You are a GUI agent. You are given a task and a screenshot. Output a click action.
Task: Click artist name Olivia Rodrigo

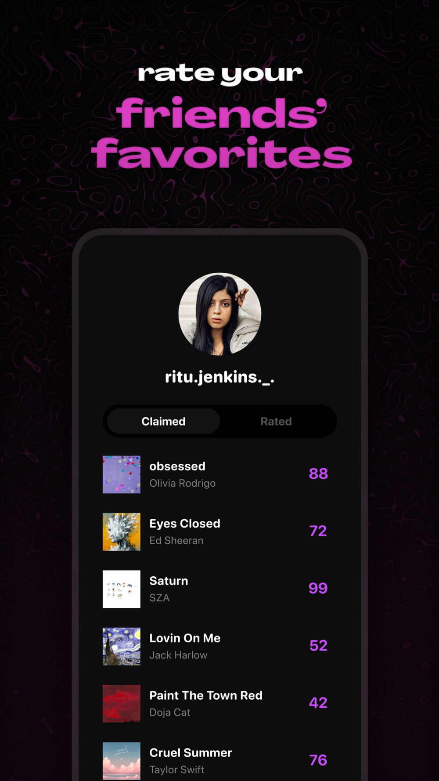click(183, 483)
